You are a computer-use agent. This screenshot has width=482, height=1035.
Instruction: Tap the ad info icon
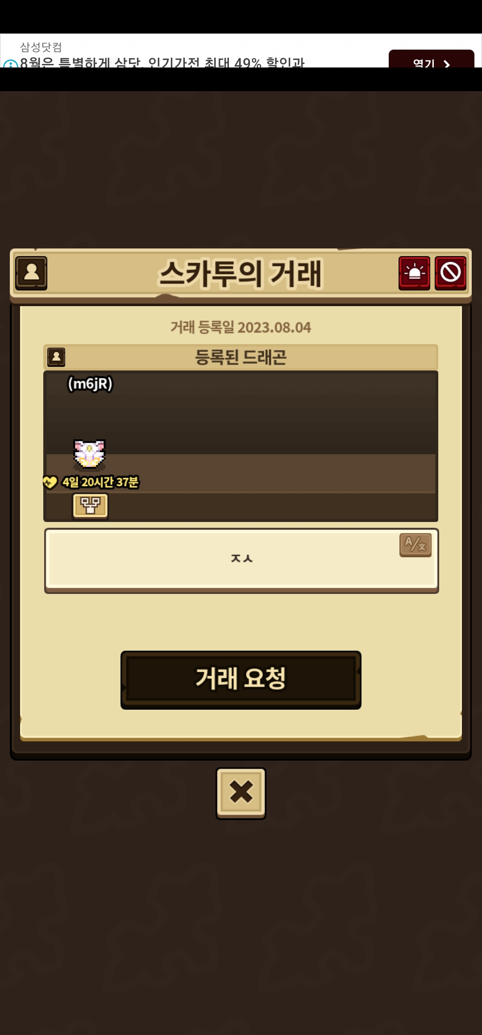coord(9,64)
